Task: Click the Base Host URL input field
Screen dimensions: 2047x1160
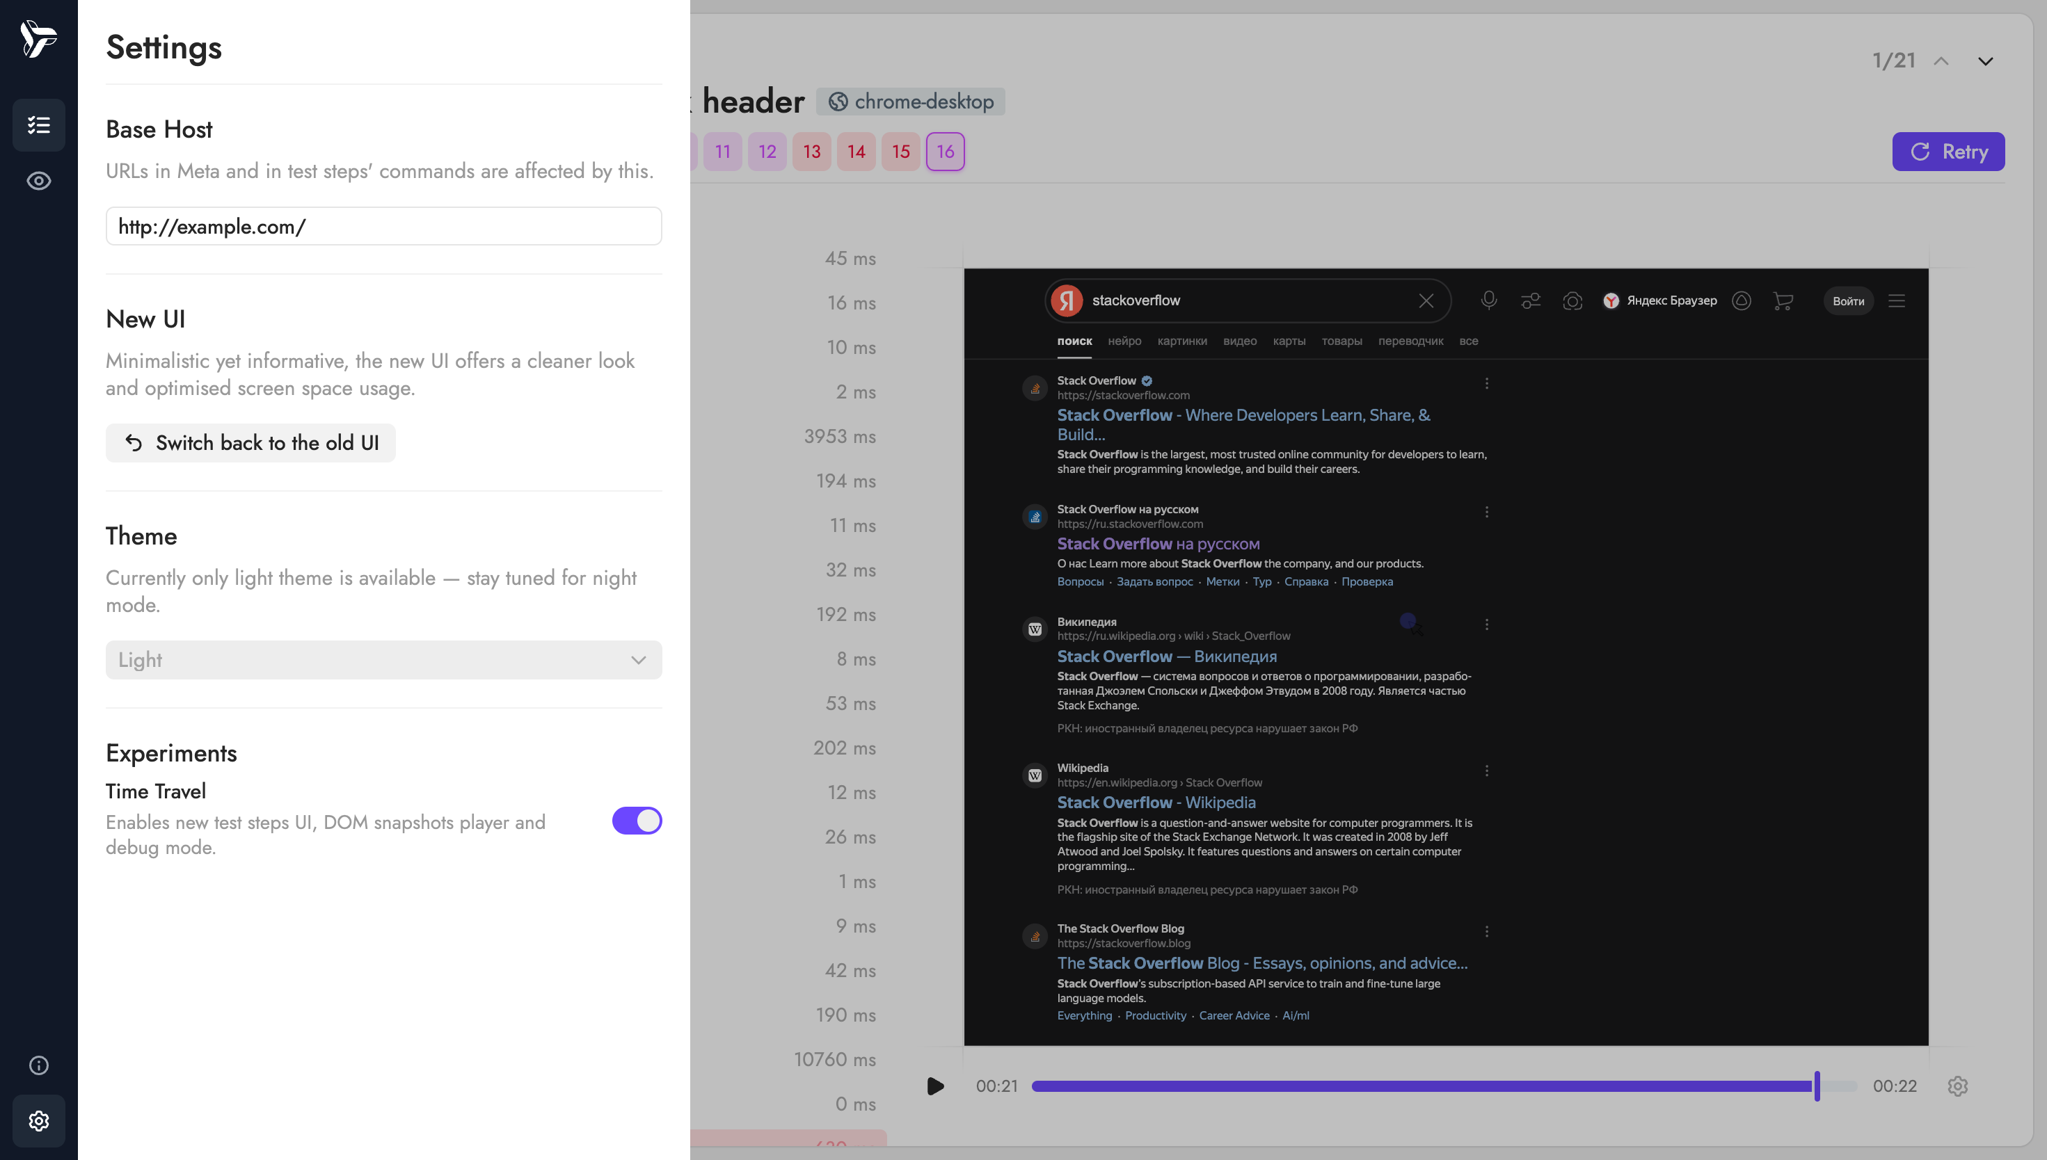Action: pyautogui.click(x=383, y=226)
